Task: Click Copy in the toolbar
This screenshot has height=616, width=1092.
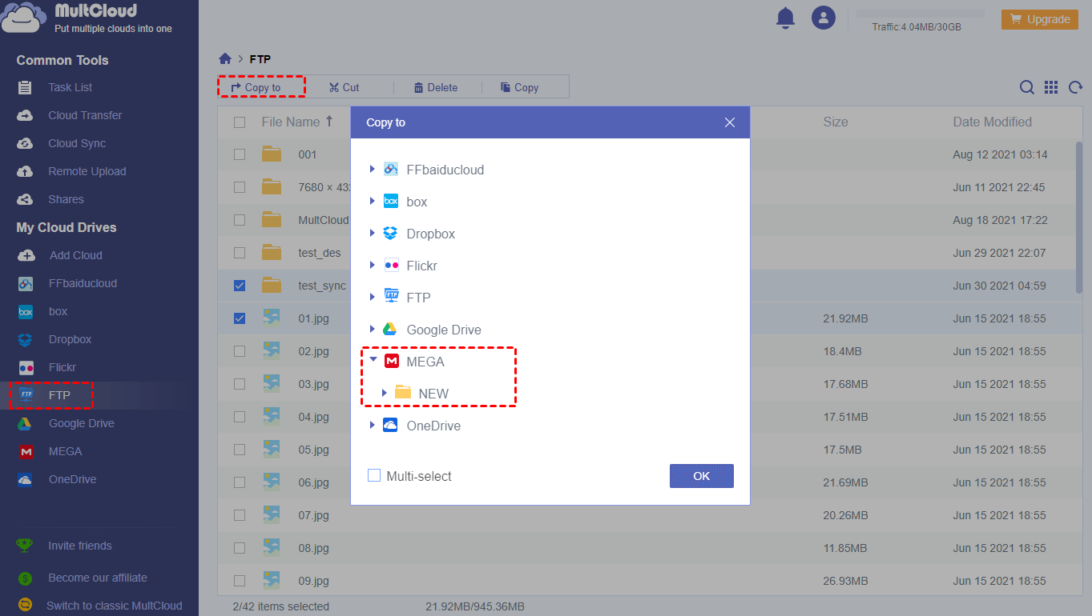Action: coord(519,87)
